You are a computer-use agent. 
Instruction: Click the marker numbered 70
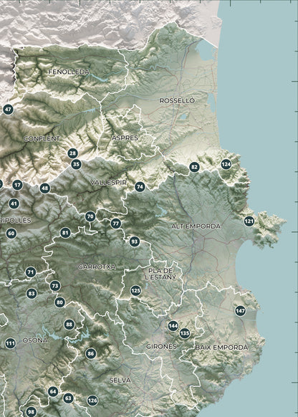pyautogui.click(x=90, y=216)
